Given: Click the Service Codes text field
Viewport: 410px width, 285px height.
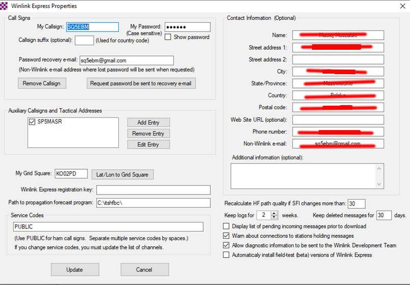Looking at the screenshot, I should pyautogui.click(x=108, y=227).
